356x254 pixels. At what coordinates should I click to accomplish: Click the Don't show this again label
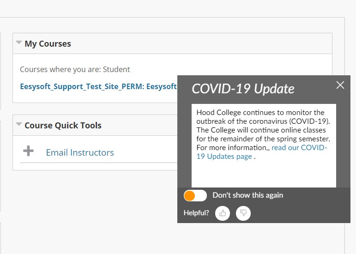point(247,195)
